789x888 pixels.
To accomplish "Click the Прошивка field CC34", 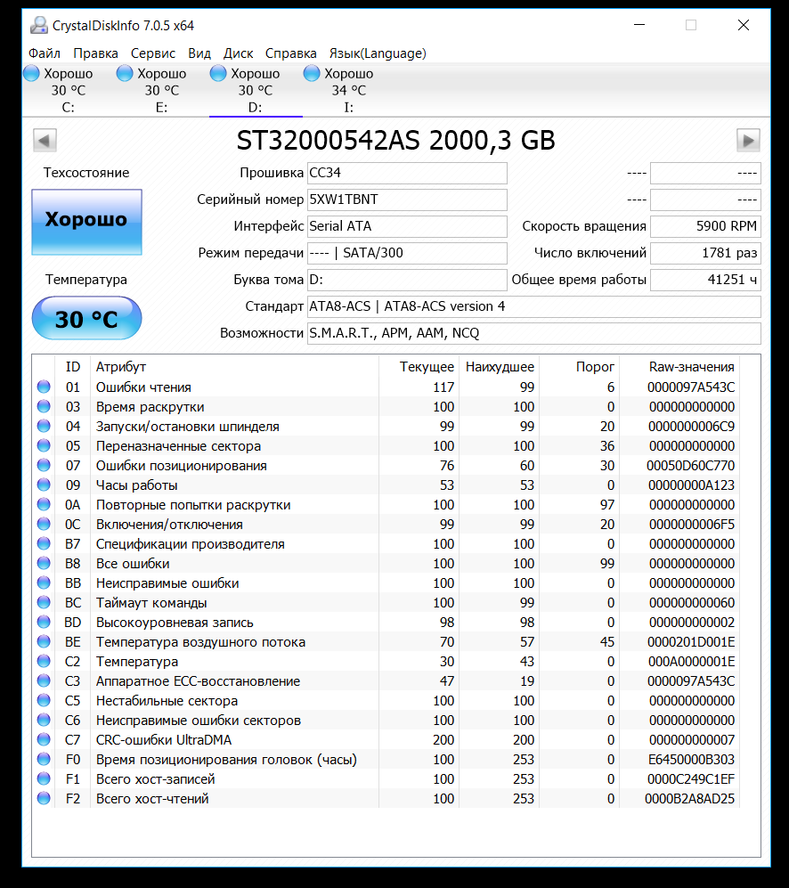I will coord(407,173).
